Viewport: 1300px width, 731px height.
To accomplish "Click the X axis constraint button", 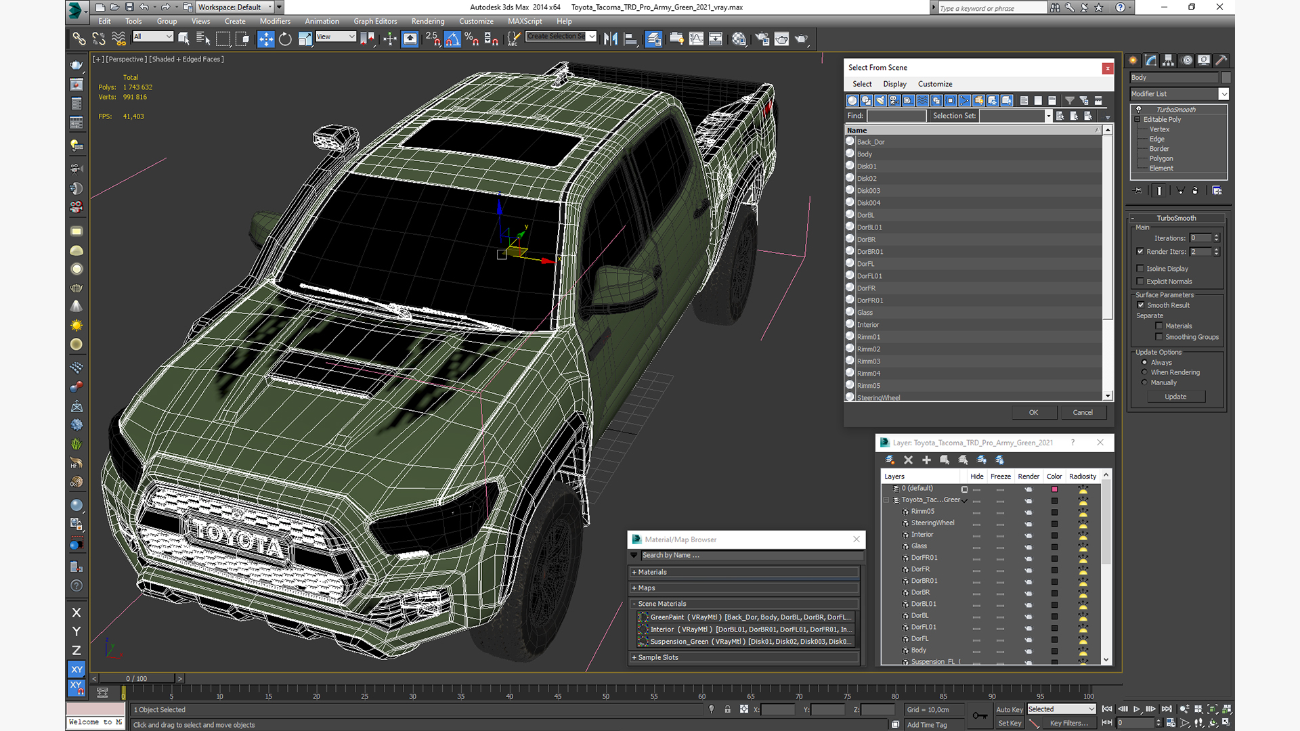I will 77,613.
